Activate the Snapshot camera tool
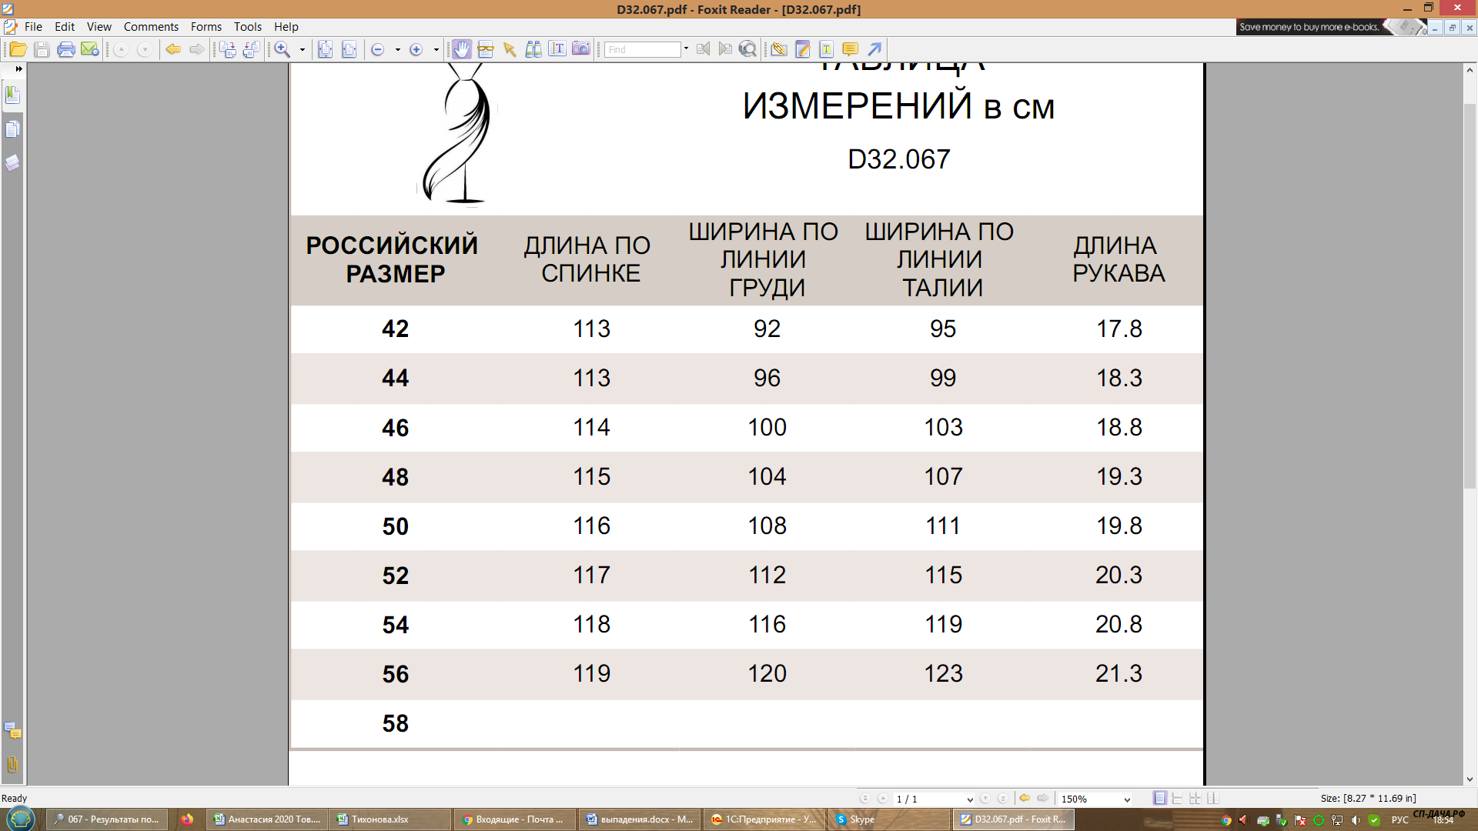The image size is (1478, 831). (x=581, y=50)
